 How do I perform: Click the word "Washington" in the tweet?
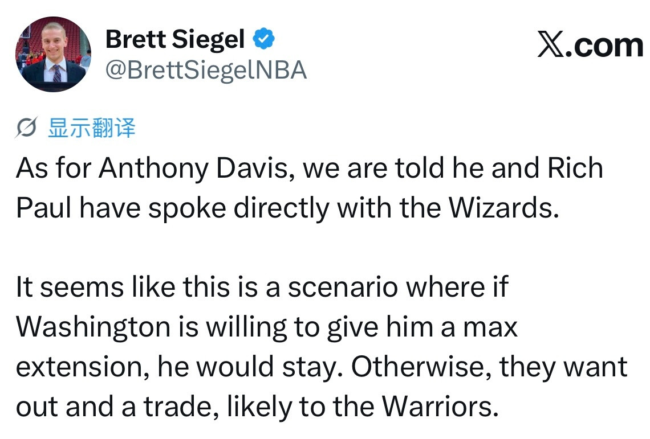tap(94, 327)
